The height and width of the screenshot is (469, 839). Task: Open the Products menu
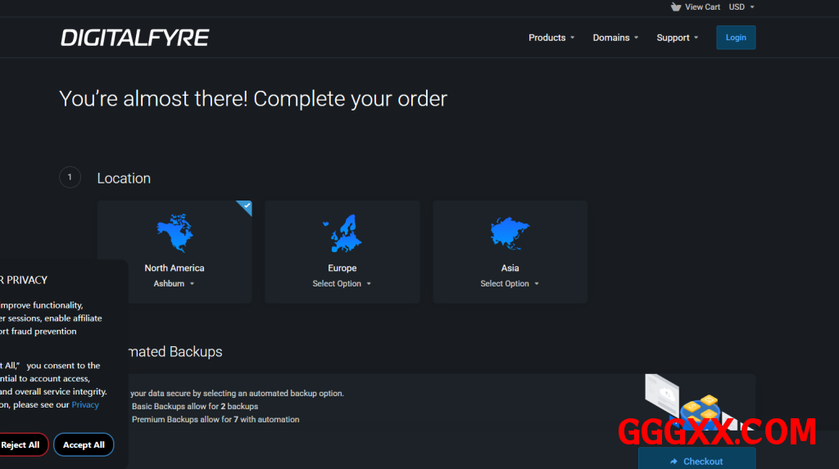pyautogui.click(x=551, y=38)
